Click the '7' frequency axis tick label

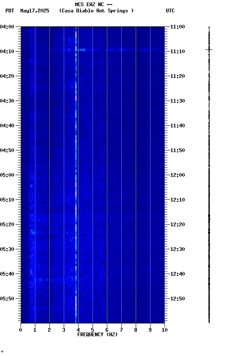[x=121, y=330]
